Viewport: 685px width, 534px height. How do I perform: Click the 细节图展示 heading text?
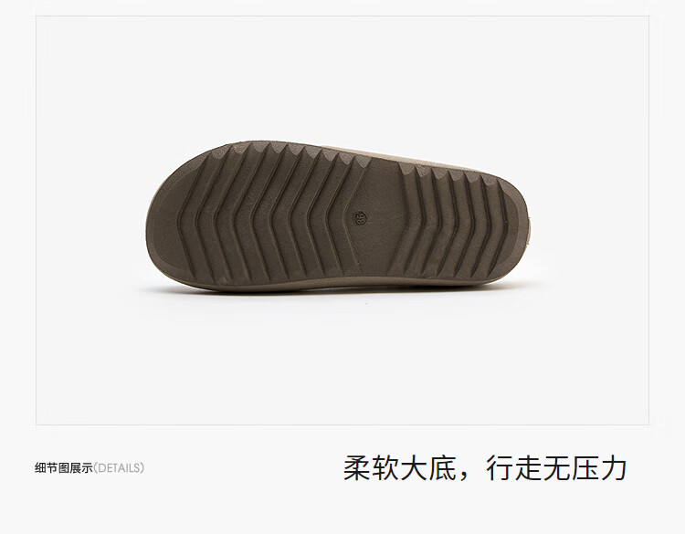64,468
